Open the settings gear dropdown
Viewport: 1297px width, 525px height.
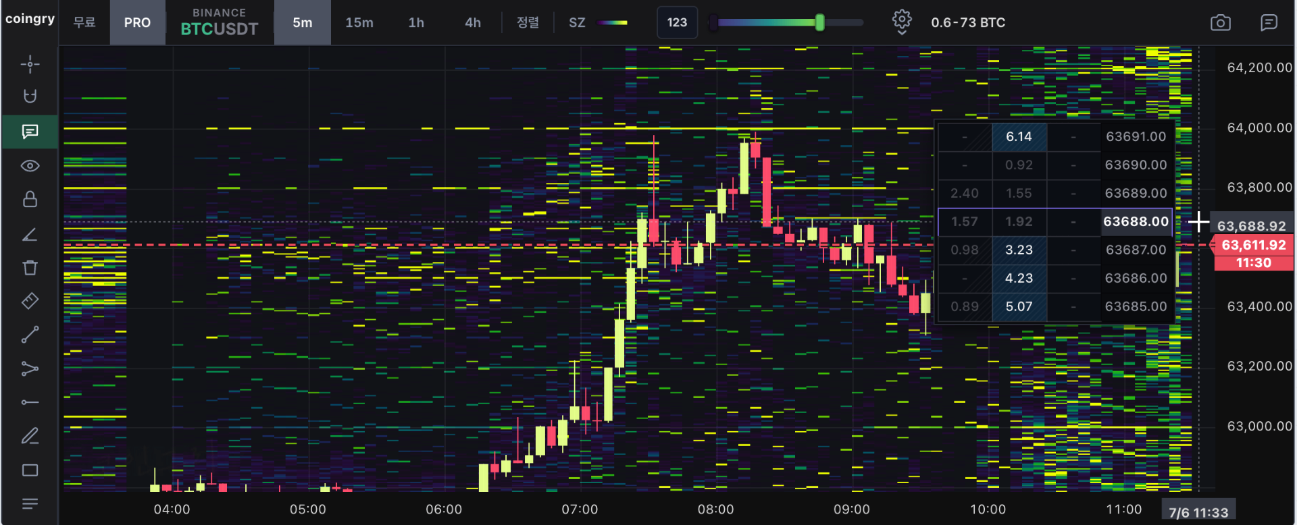click(902, 22)
